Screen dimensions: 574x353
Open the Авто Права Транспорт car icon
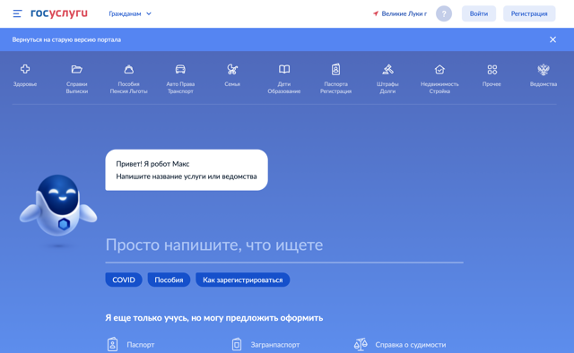[180, 69]
